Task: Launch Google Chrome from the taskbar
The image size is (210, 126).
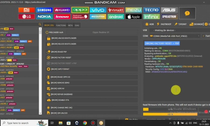Action: (x=85, y=123)
